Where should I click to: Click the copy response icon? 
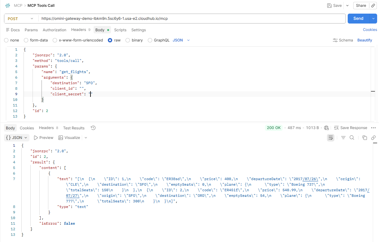(x=365, y=138)
